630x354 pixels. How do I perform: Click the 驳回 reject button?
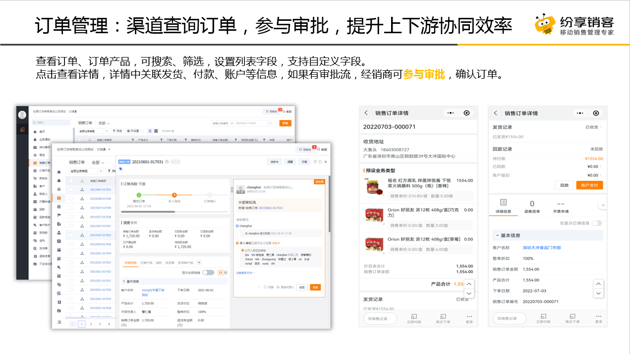[x=302, y=287]
